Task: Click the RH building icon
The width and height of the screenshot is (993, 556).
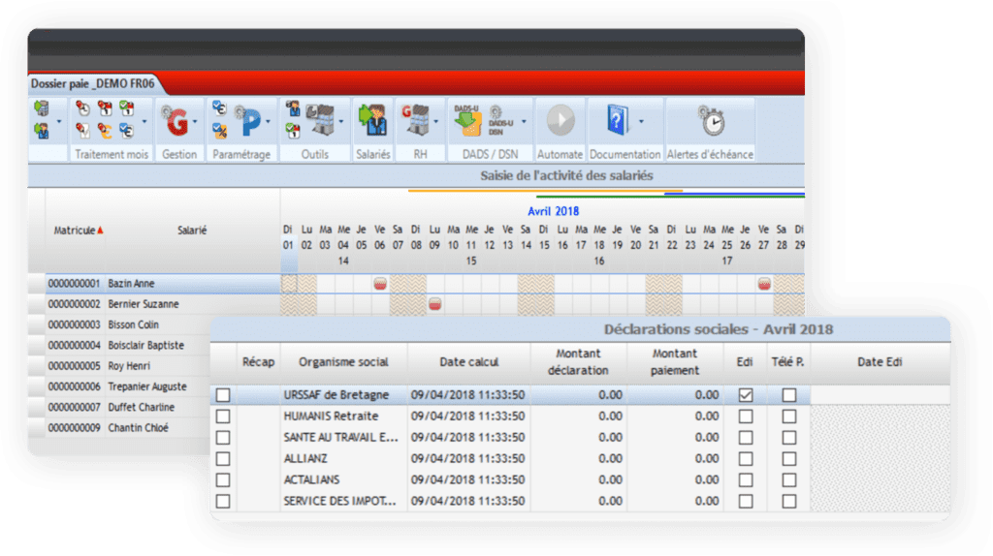Action: 416,121
